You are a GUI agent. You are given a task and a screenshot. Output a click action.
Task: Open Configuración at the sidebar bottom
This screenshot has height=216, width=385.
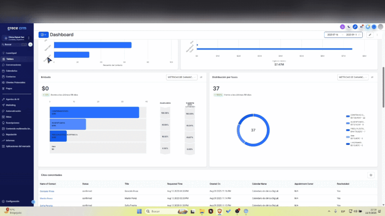[13, 201]
